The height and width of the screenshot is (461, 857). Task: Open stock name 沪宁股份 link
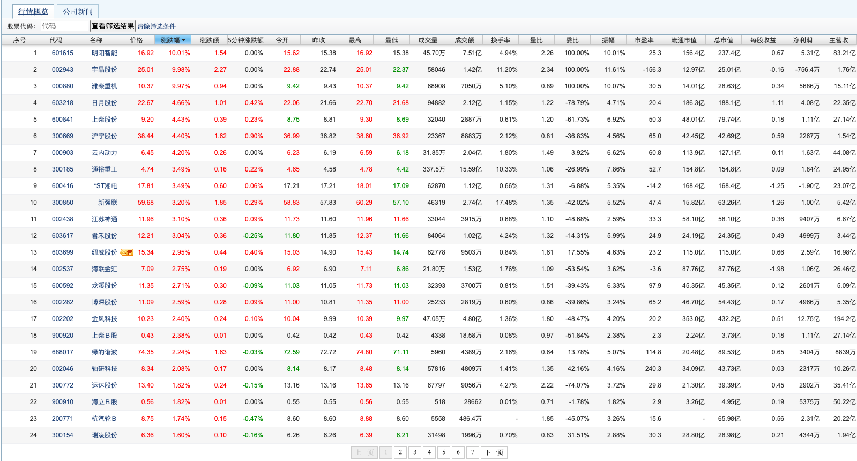[105, 136]
